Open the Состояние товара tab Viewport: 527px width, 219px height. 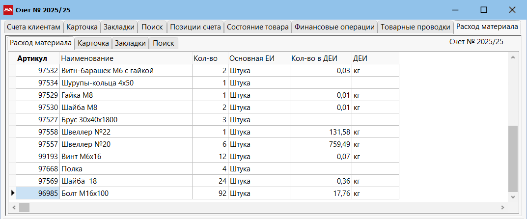click(257, 27)
